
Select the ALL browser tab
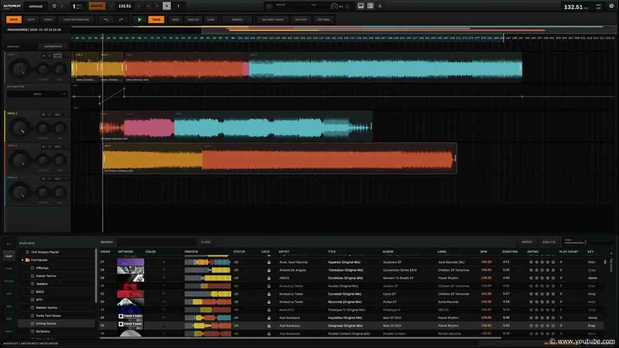pos(9,243)
